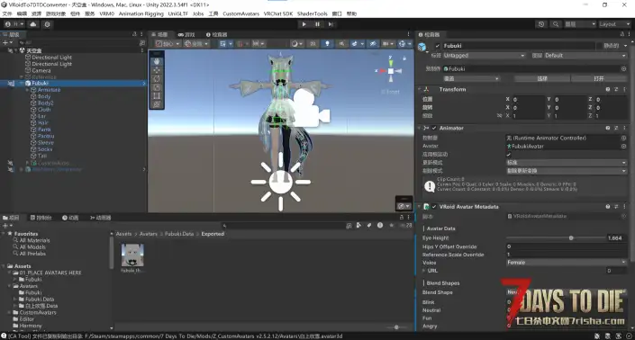Open the Animator component preset icon
This screenshot has height=340, width=635.
(x=616, y=128)
